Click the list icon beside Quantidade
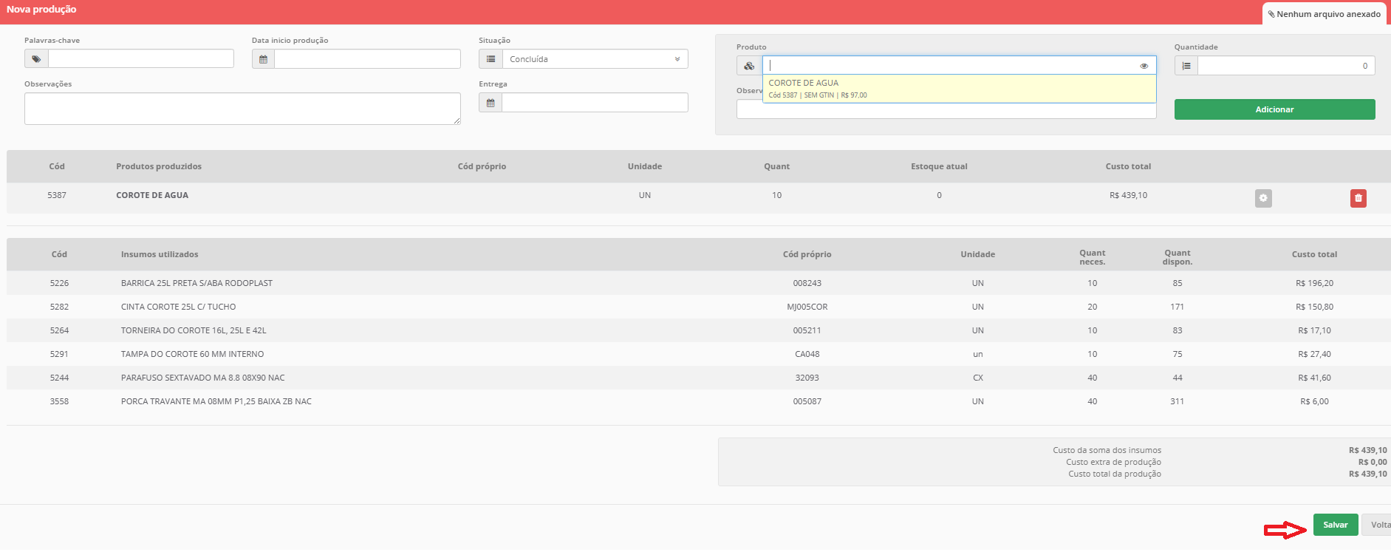The image size is (1391, 555). (x=1186, y=66)
